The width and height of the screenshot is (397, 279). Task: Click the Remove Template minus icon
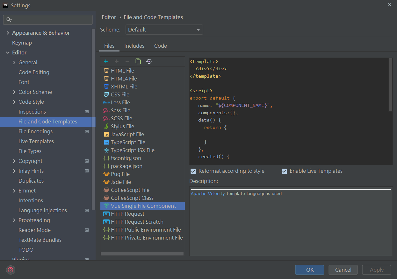pos(127,61)
